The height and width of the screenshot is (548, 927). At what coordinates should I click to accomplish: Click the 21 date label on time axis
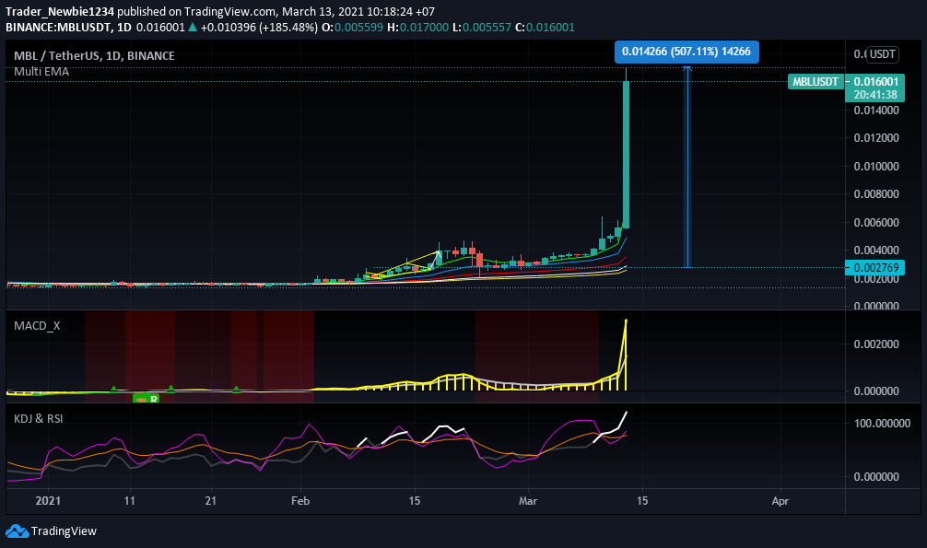click(210, 501)
